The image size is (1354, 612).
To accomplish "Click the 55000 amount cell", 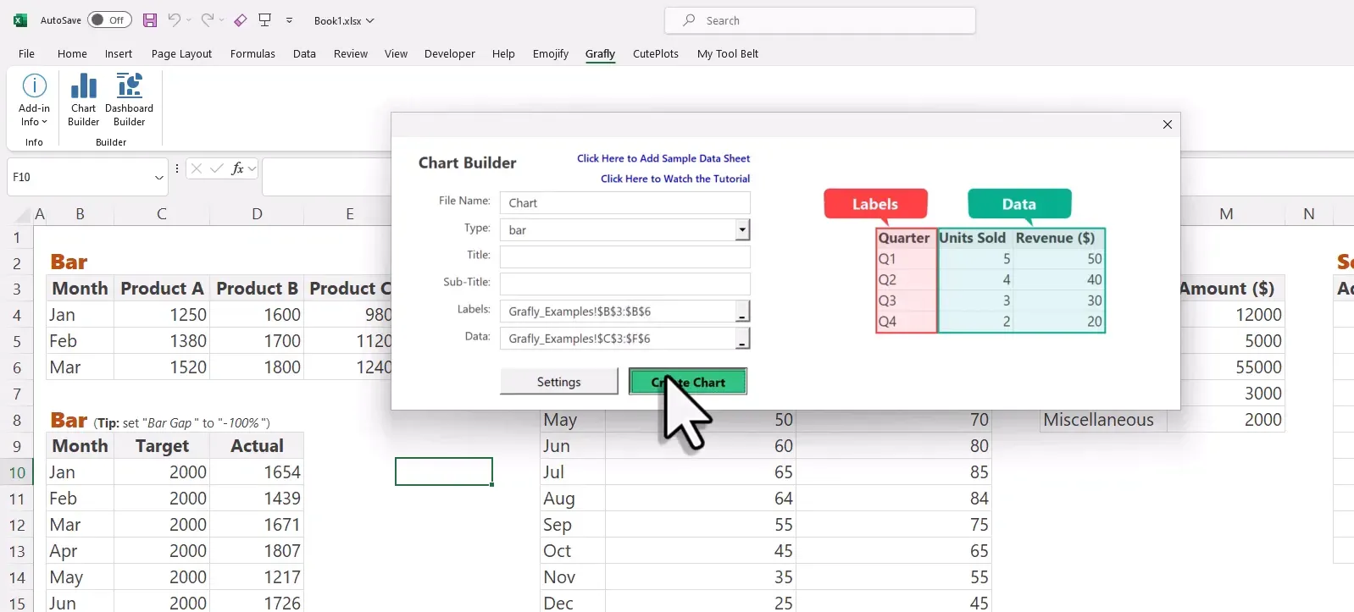I will pos(1226,367).
